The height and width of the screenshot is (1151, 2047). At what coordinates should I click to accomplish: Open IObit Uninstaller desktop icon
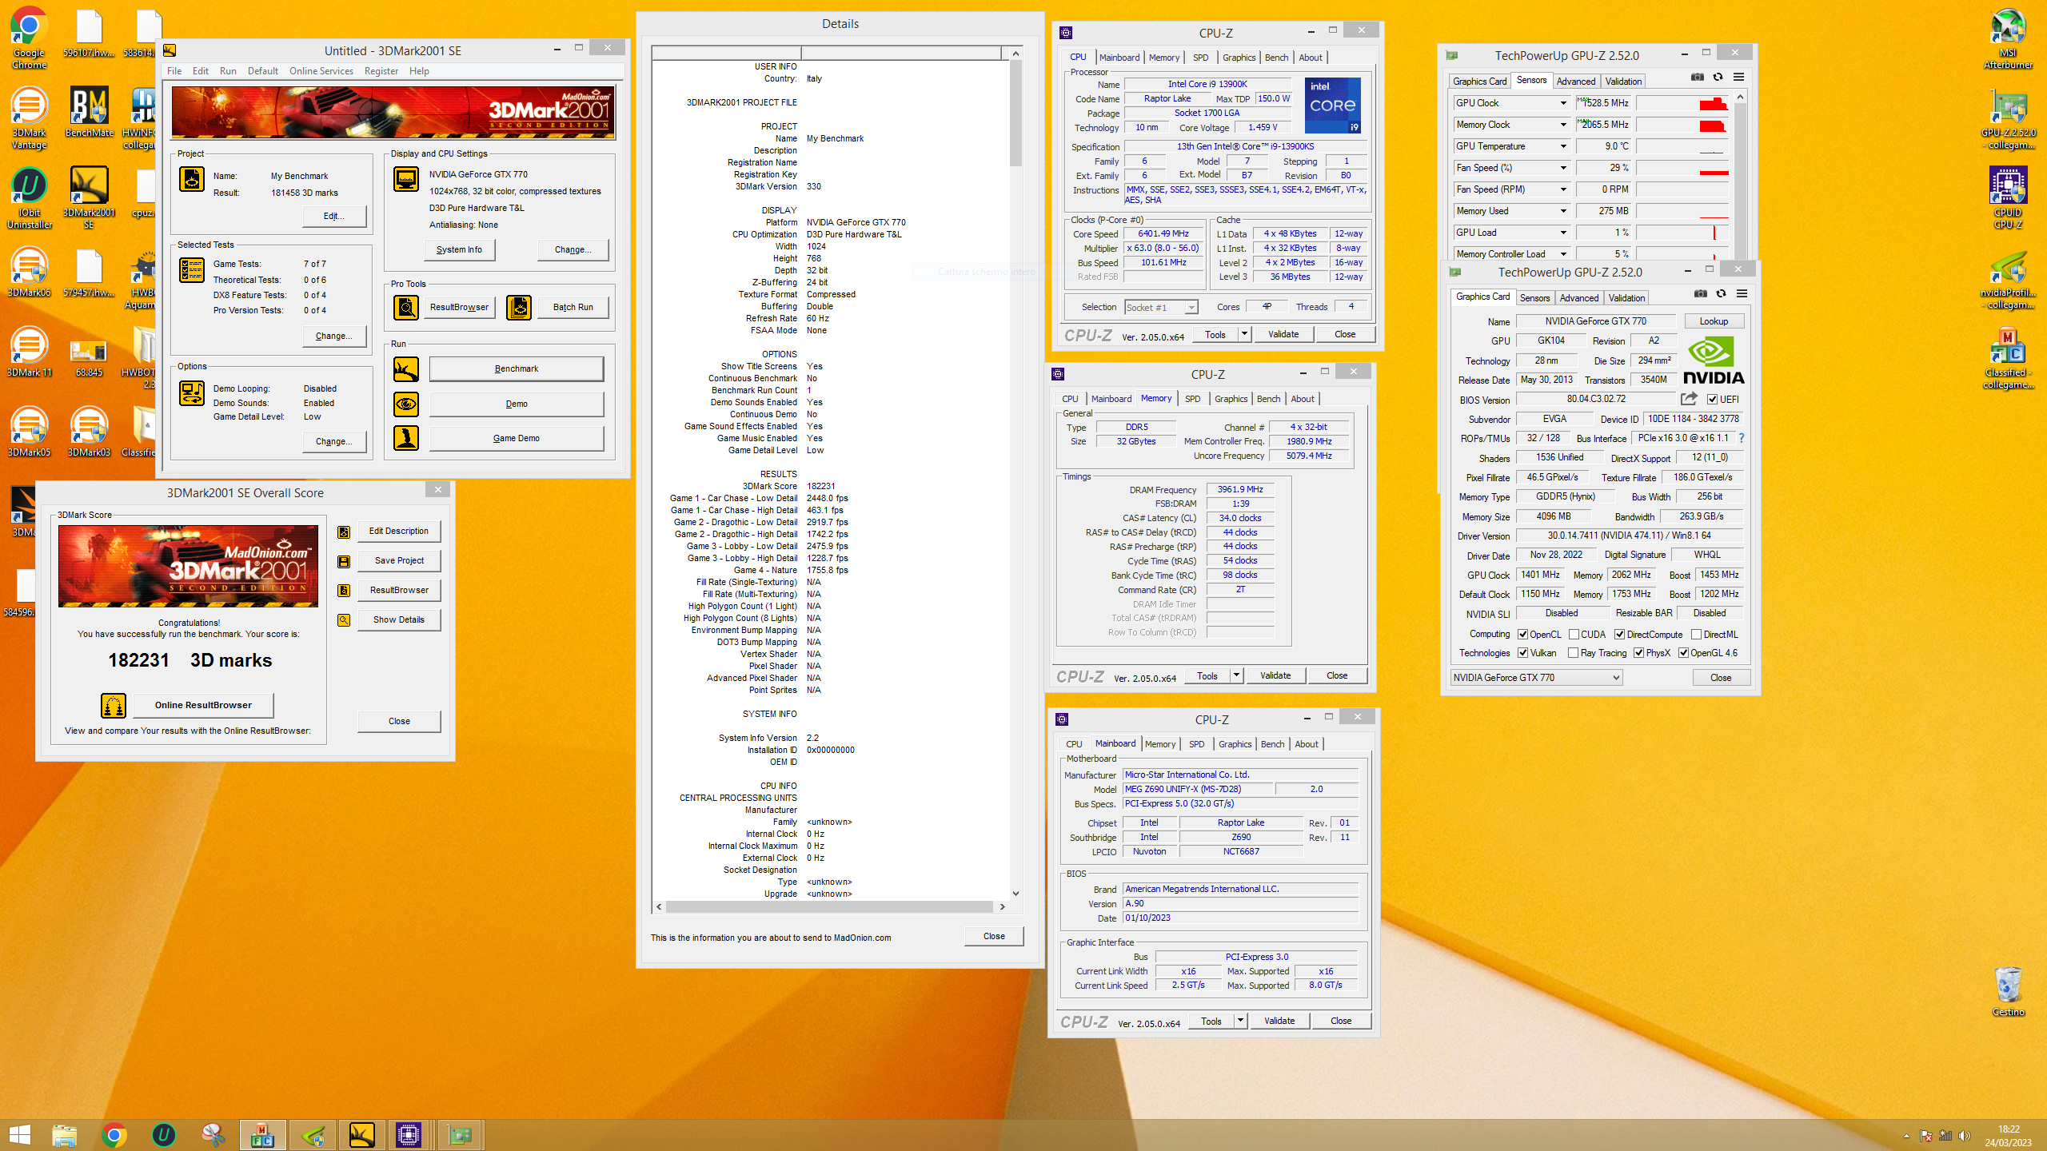29,198
